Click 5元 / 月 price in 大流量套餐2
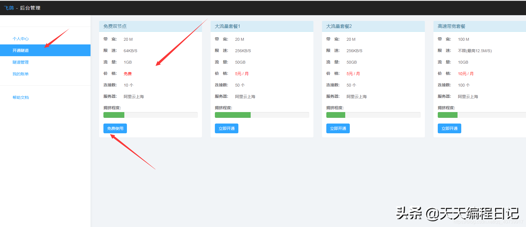This screenshot has width=526, height=227. pos(353,74)
